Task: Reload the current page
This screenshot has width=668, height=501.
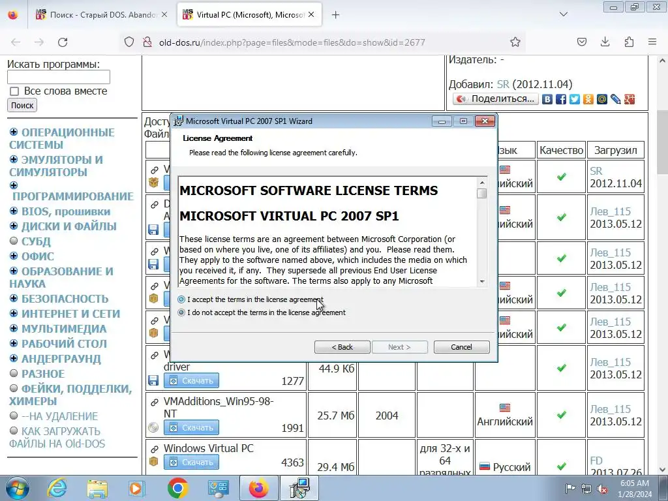Action: tap(63, 42)
